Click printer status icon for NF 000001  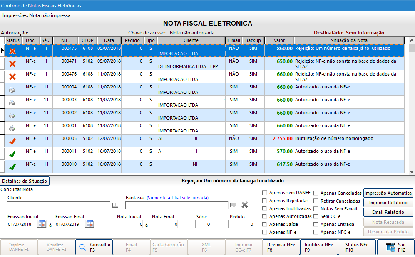12,128
